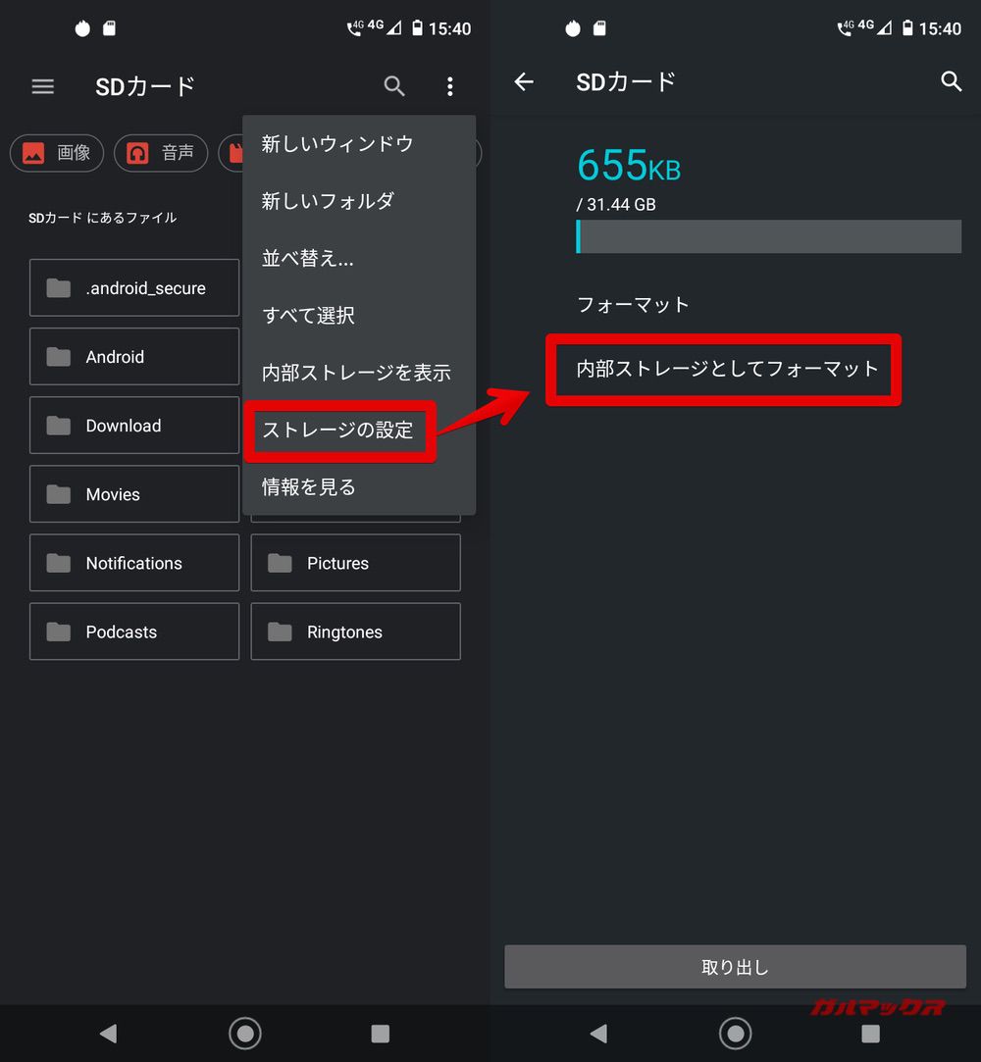Tap 内部ストレージとしてフォーマット option
This screenshot has width=981, height=1062.
click(x=726, y=370)
